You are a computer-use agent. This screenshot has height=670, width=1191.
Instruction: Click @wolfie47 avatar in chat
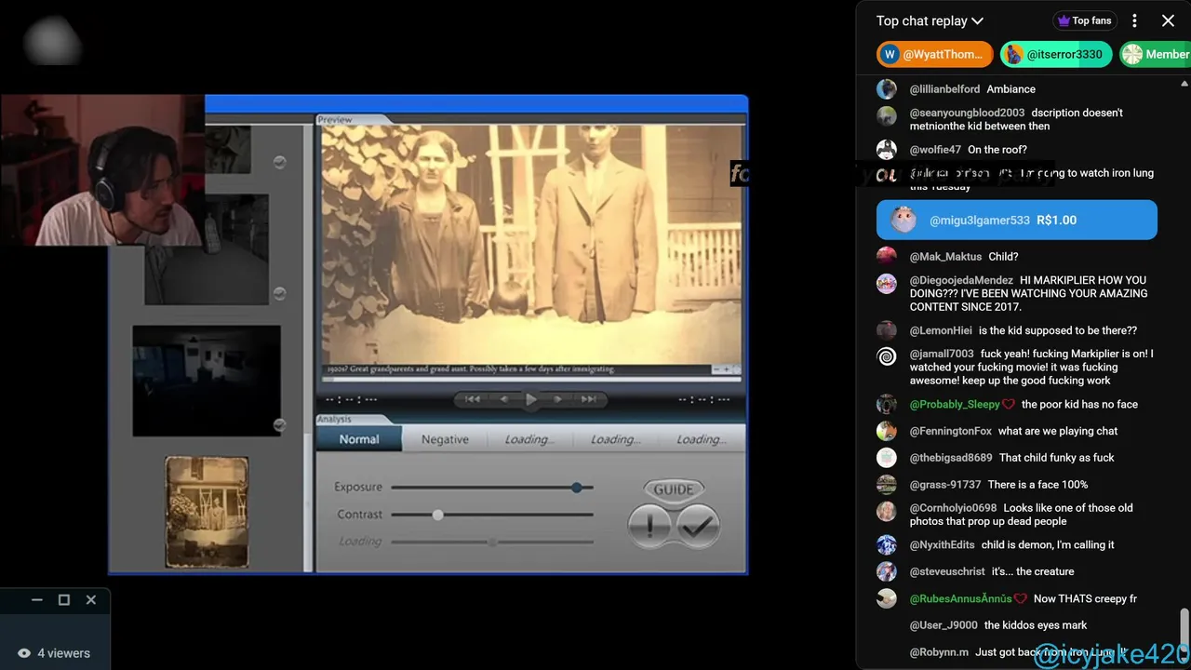point(887,150)
